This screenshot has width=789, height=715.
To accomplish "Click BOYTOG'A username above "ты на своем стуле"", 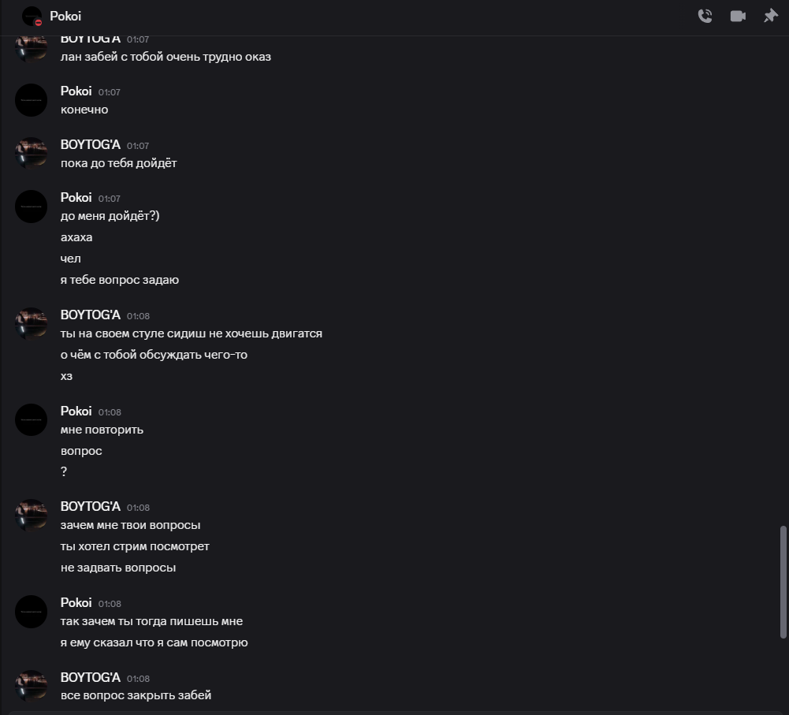I will coord(91,315).
